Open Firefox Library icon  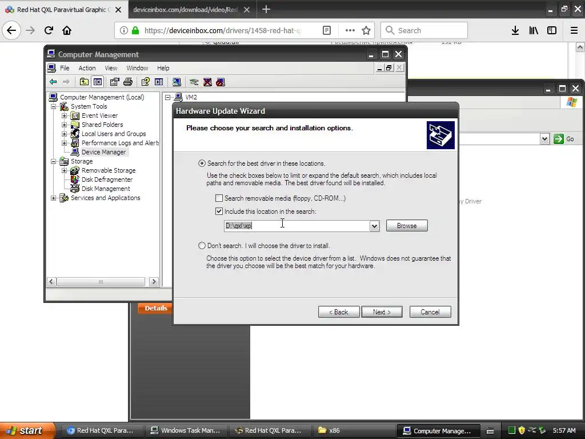coord(534,30)
